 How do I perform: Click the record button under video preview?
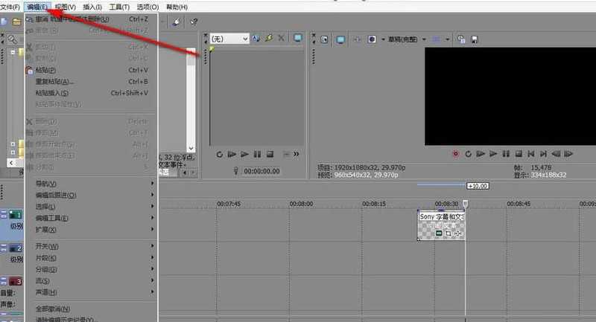(455, 154)
